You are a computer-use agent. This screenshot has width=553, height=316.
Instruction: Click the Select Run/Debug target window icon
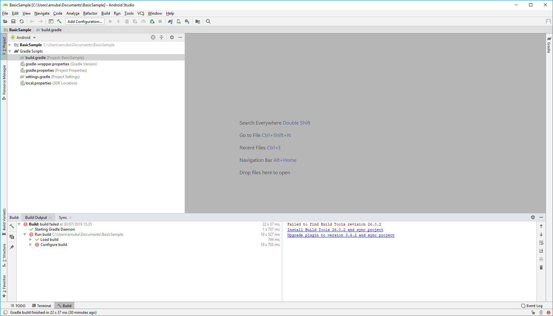pos(51,21)
